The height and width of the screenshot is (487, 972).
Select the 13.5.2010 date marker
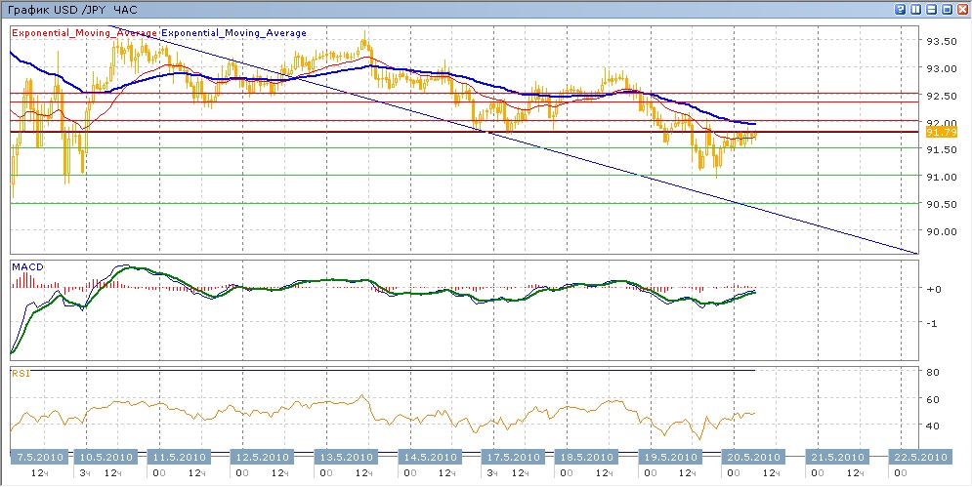(347, 457)
